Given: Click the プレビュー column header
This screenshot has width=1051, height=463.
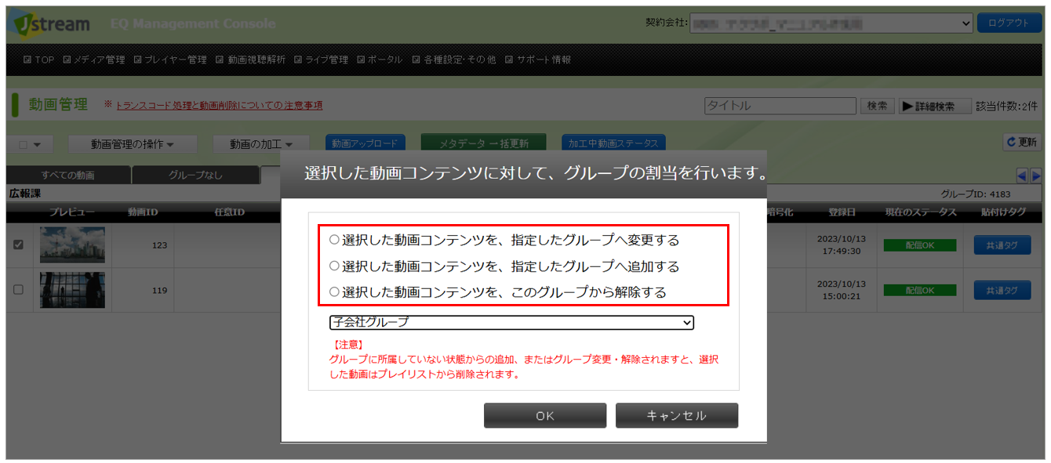Looking at the screenshot, I should tap(72, 212).
